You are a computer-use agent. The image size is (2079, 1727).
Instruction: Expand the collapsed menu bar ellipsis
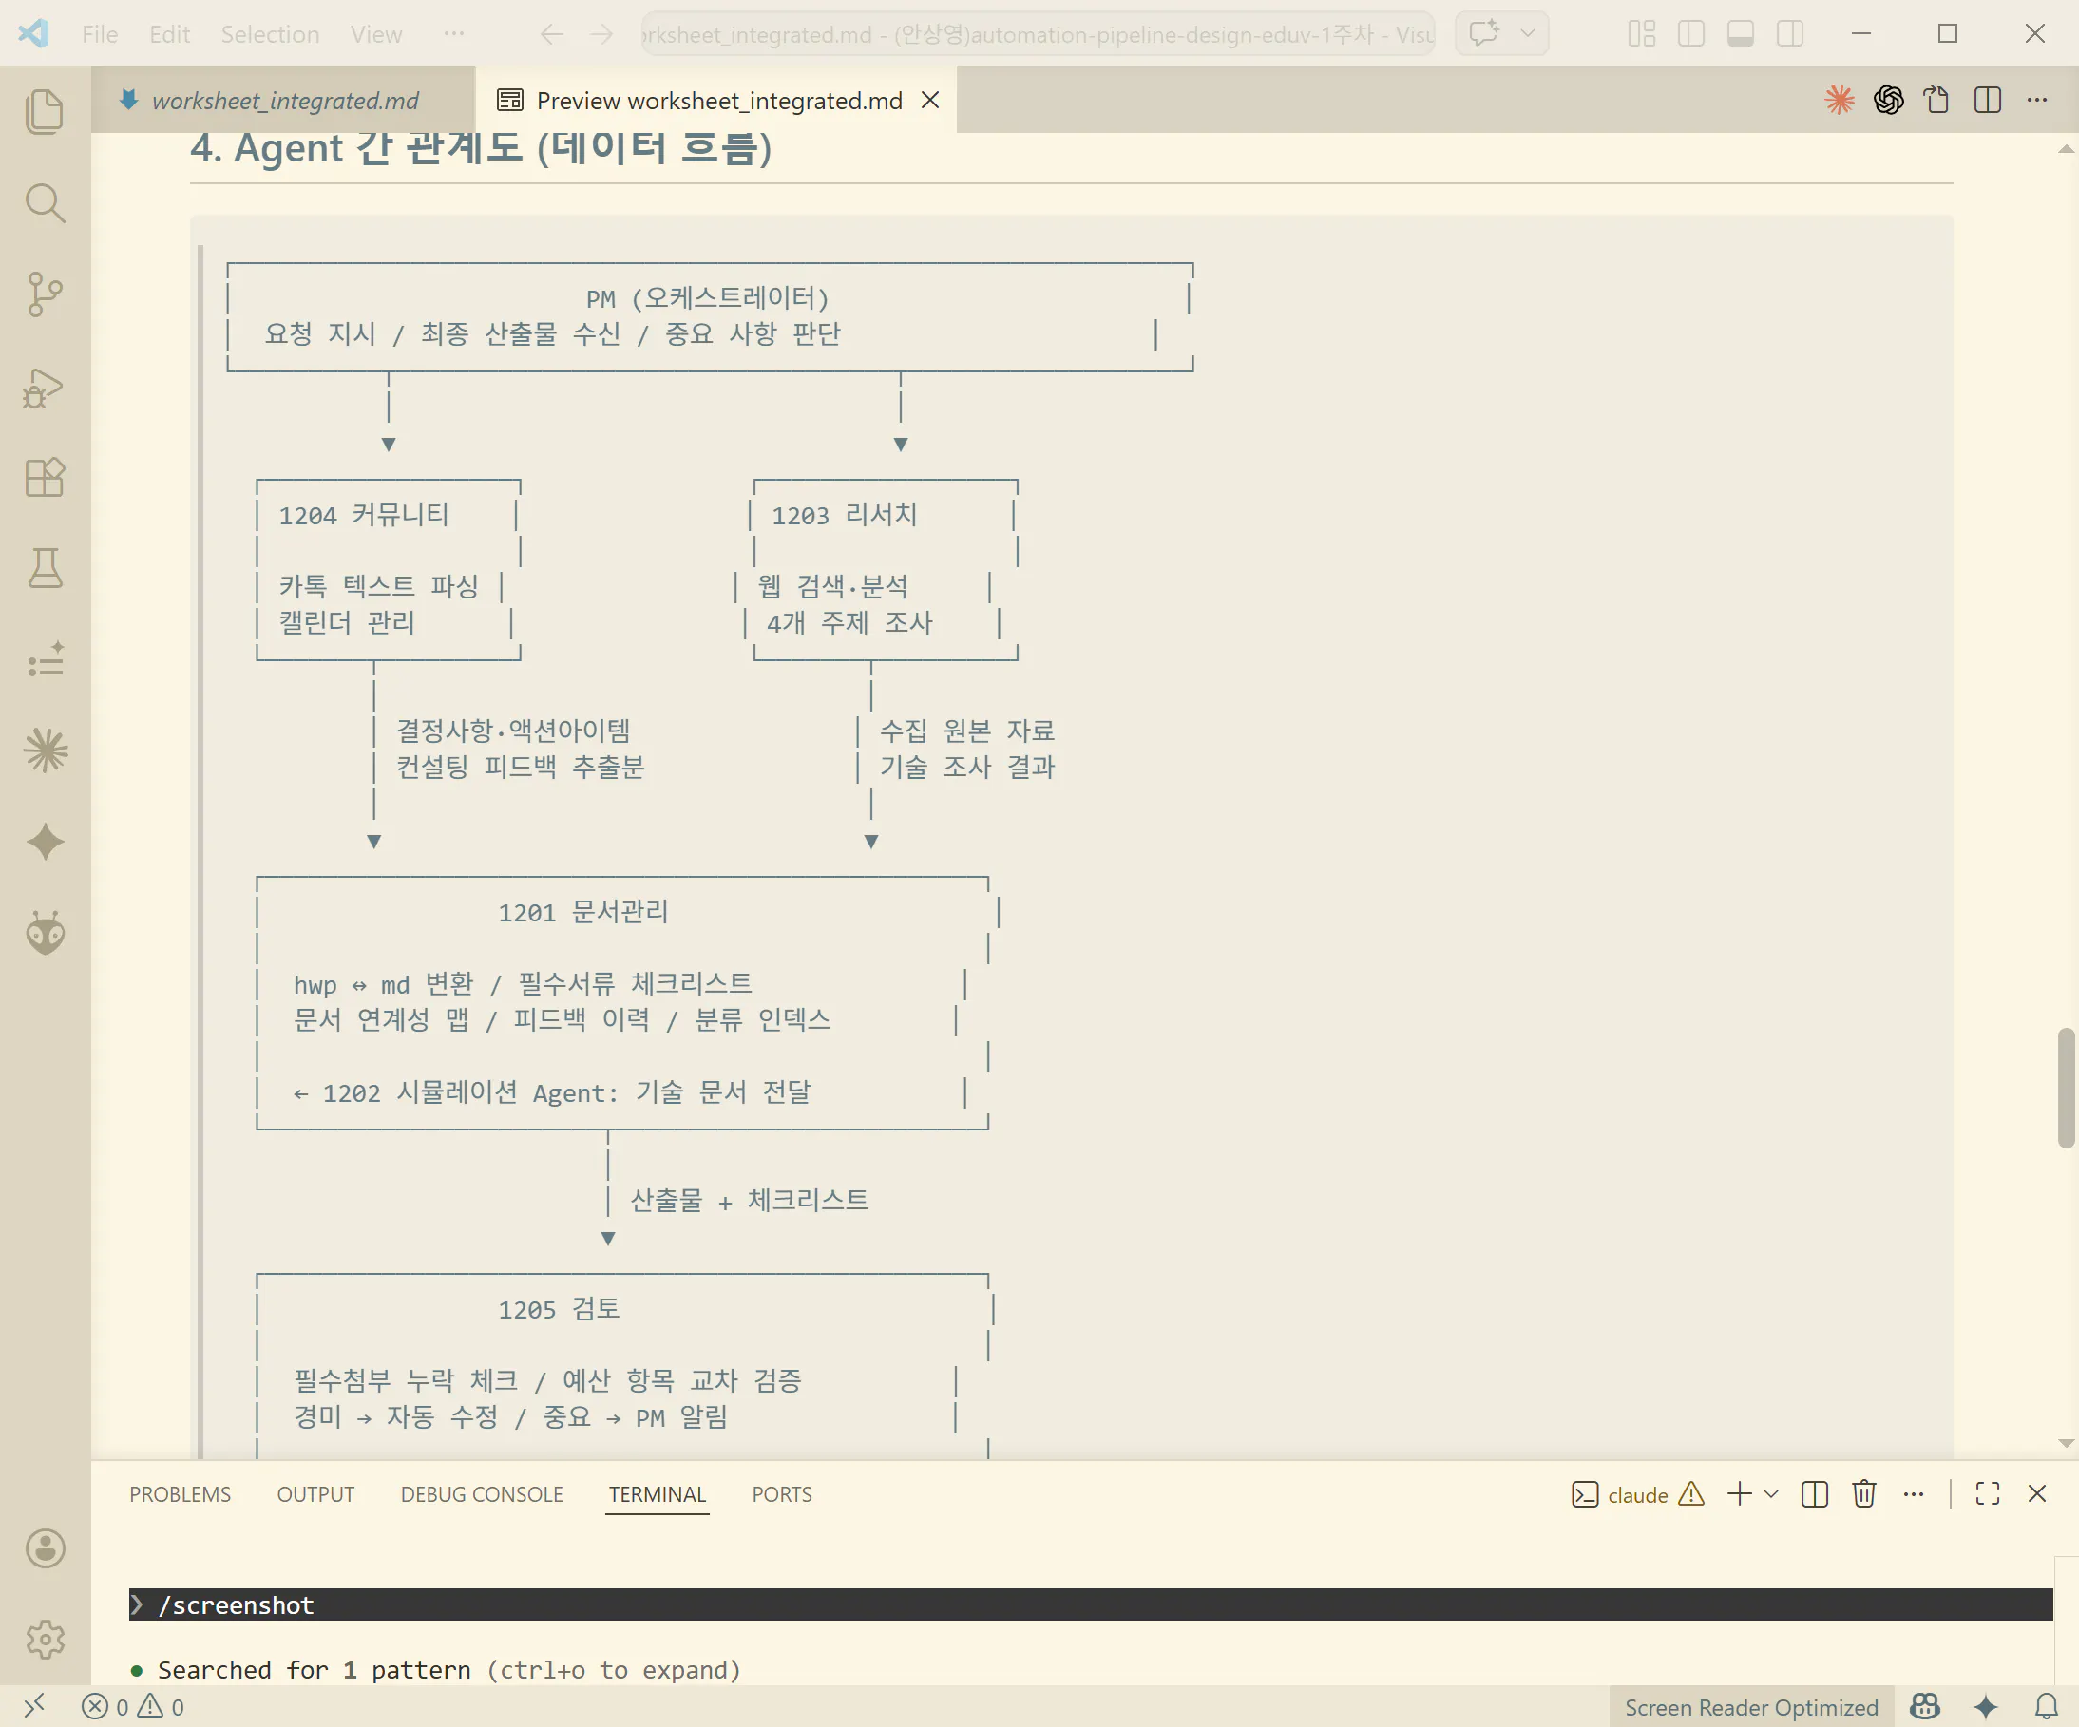[x=453, y=34]
